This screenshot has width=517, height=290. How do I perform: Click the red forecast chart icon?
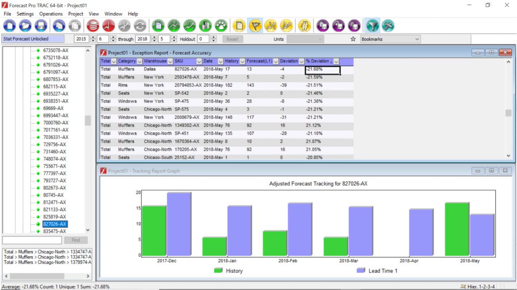point(109,26)
